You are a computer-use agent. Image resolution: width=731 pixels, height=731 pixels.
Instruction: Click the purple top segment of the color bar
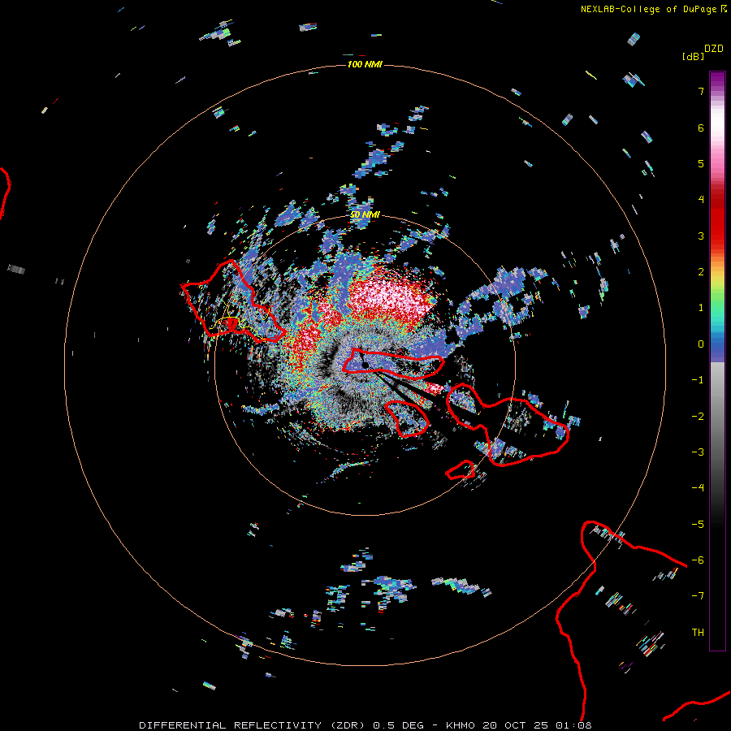[717, 80]
